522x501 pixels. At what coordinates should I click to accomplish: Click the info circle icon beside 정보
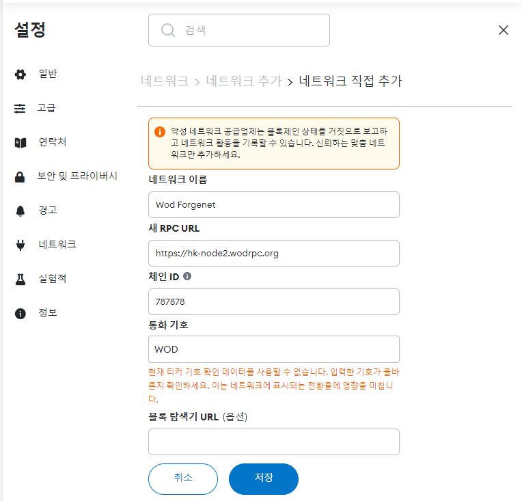[x=20, y=314]
